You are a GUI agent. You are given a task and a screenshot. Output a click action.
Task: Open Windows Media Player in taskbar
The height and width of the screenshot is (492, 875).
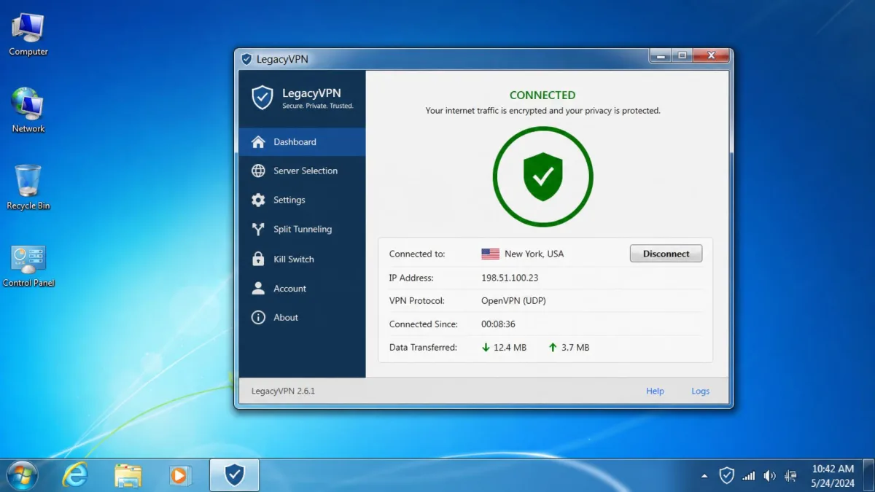point(179,475)
